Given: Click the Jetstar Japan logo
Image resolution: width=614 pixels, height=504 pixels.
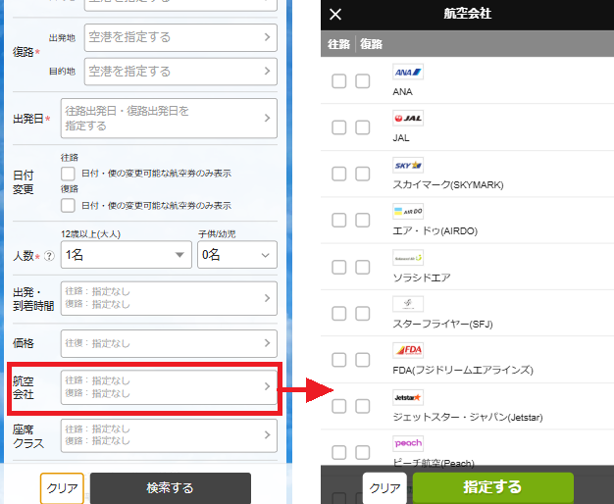Looking at the screenshot, I should tap(407, 397).
